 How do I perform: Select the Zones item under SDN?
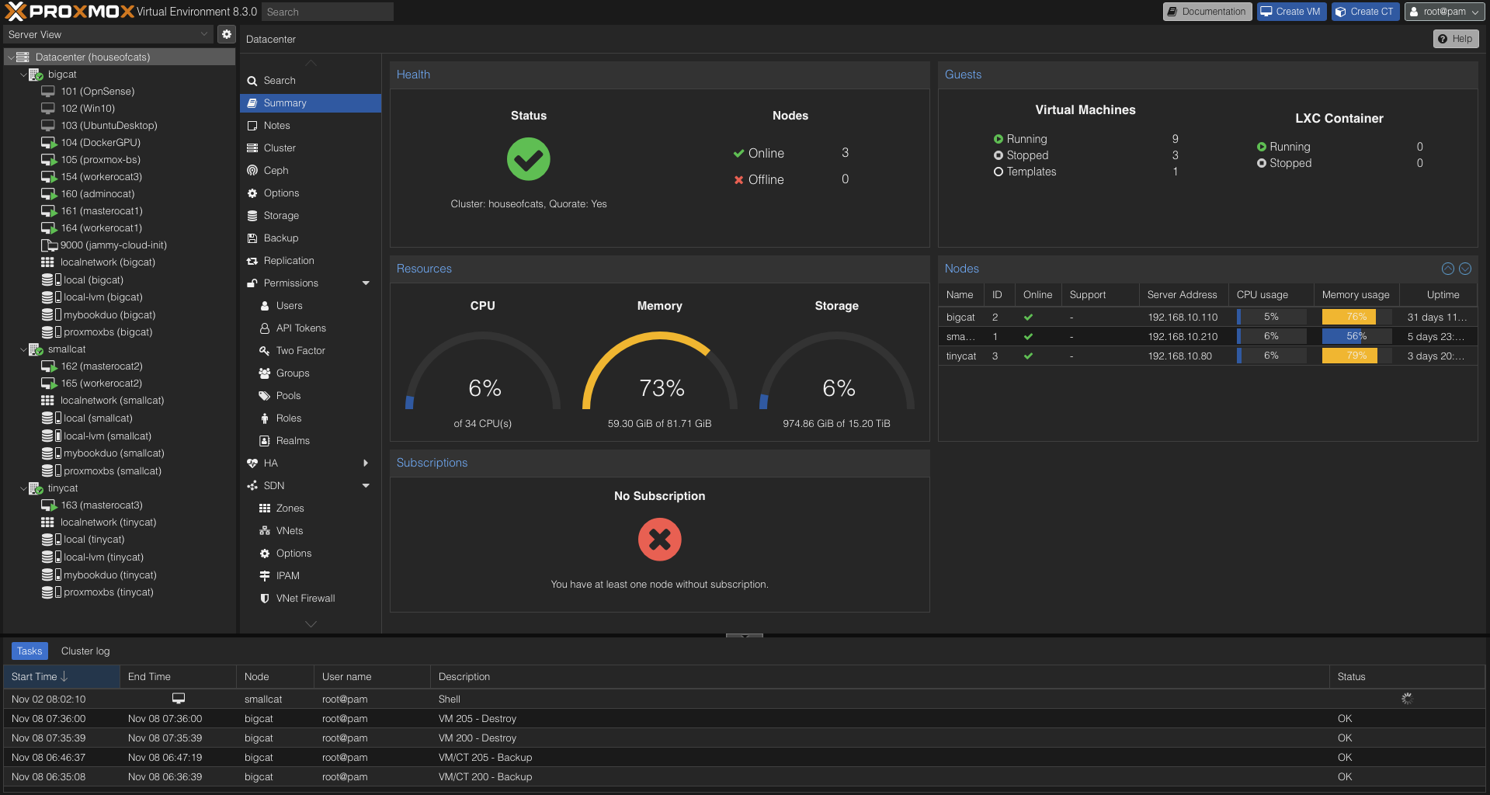[x=290, y=508]
